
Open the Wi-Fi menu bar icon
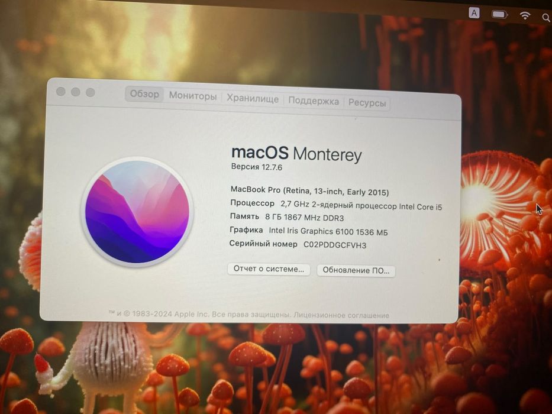pyautogui.click(x=525, y=15)
